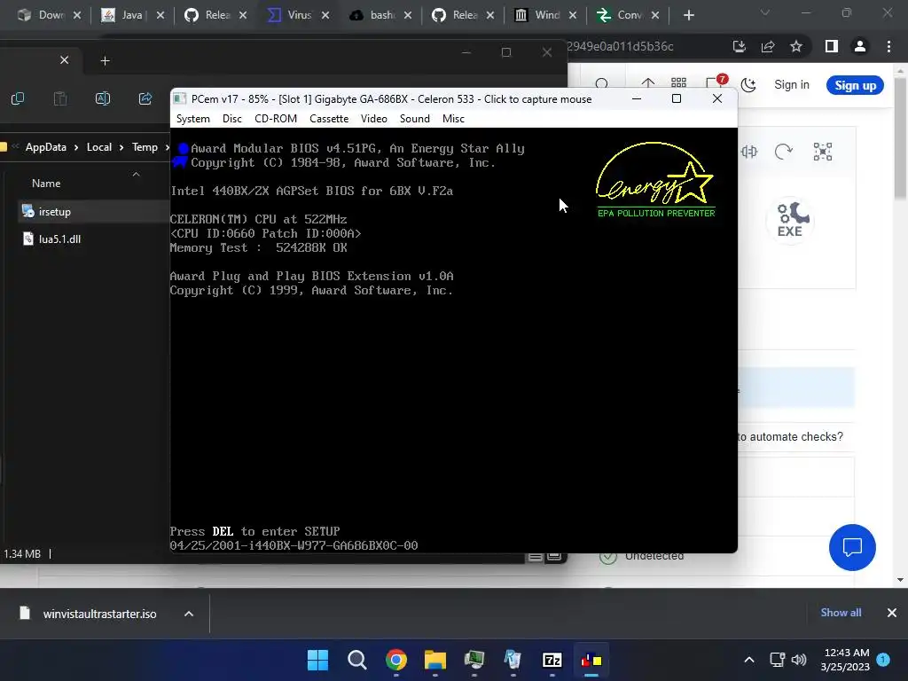
Task: Switch File Explorer to large thumbnails view
Action: tap(554, 557)
